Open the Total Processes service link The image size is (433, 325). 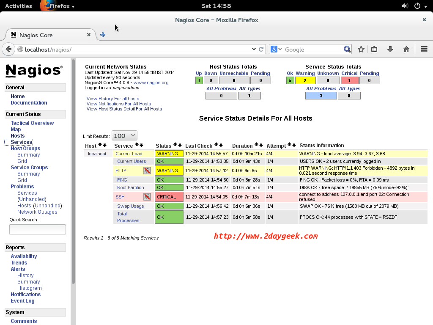tap(128, 217)
